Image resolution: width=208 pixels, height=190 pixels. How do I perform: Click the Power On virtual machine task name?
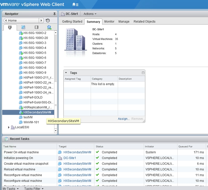pyautogui.click(x=21, y=152)
